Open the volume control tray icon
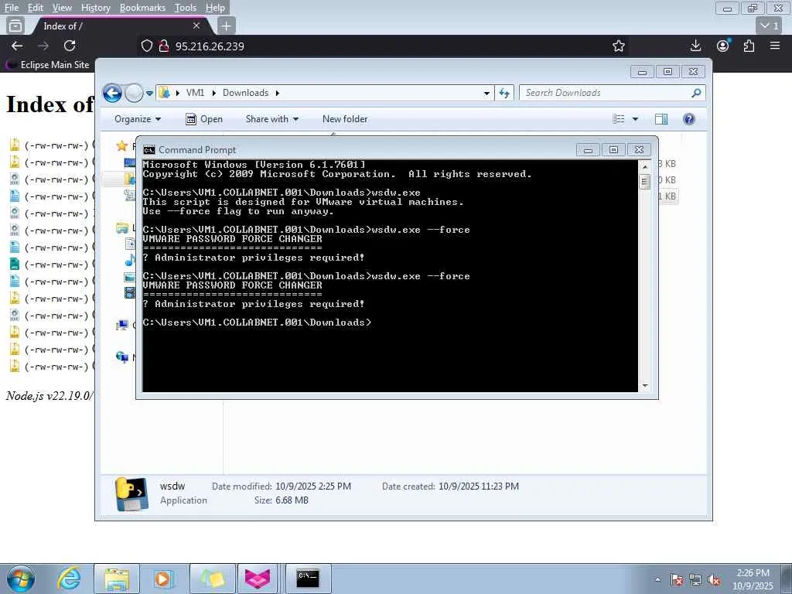This screenshot has width=792, height=594. [714, 580]
